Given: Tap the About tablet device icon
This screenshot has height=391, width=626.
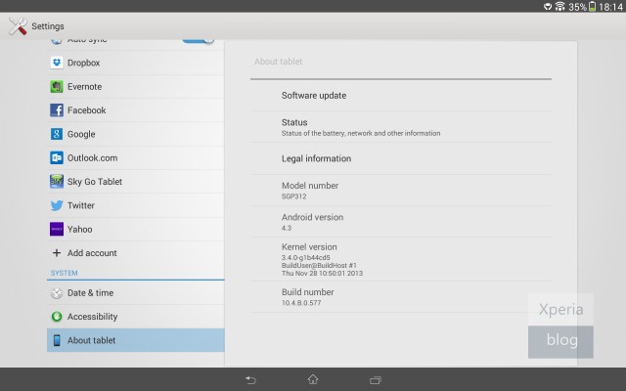Looking at the screenshot, I should (x=57, y=340).
